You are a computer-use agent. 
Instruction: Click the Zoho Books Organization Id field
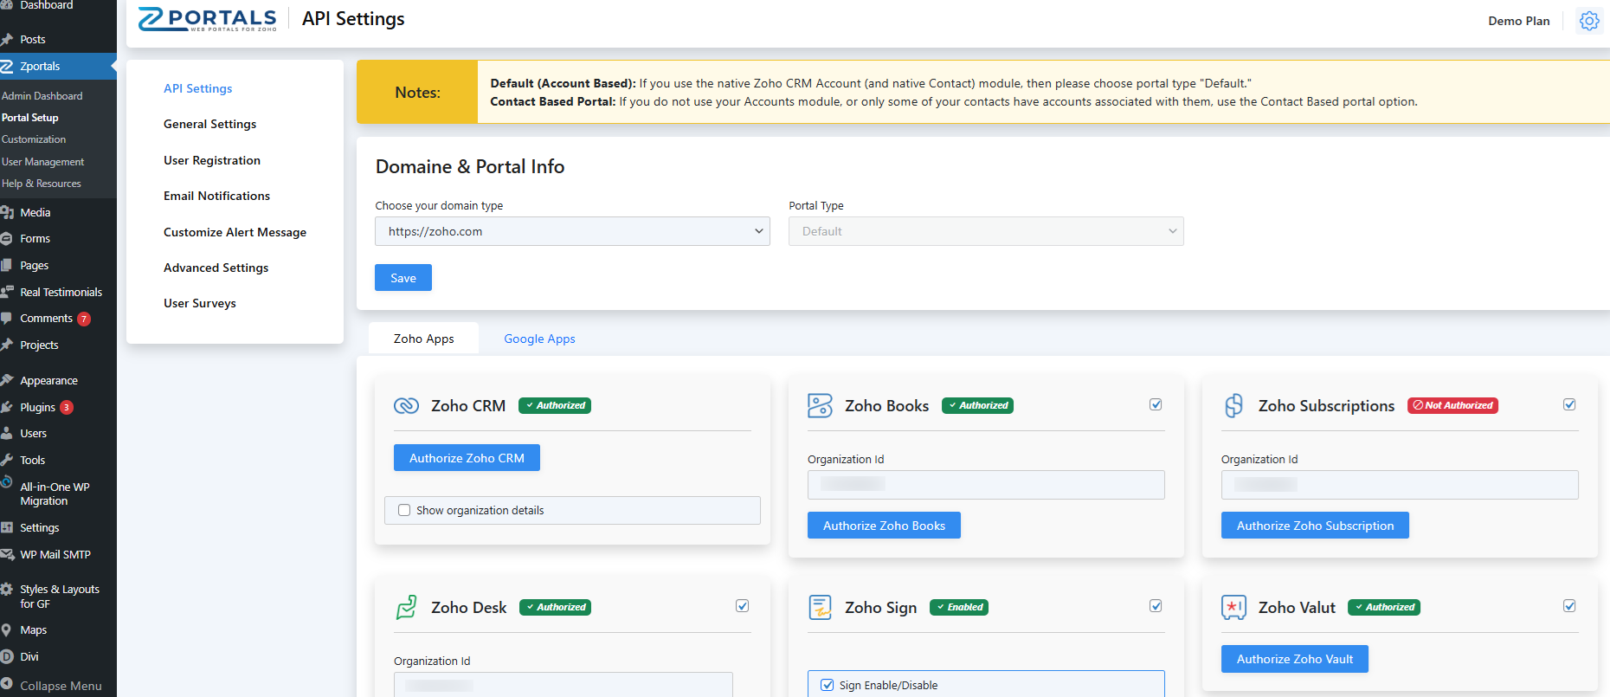[985, 485]
